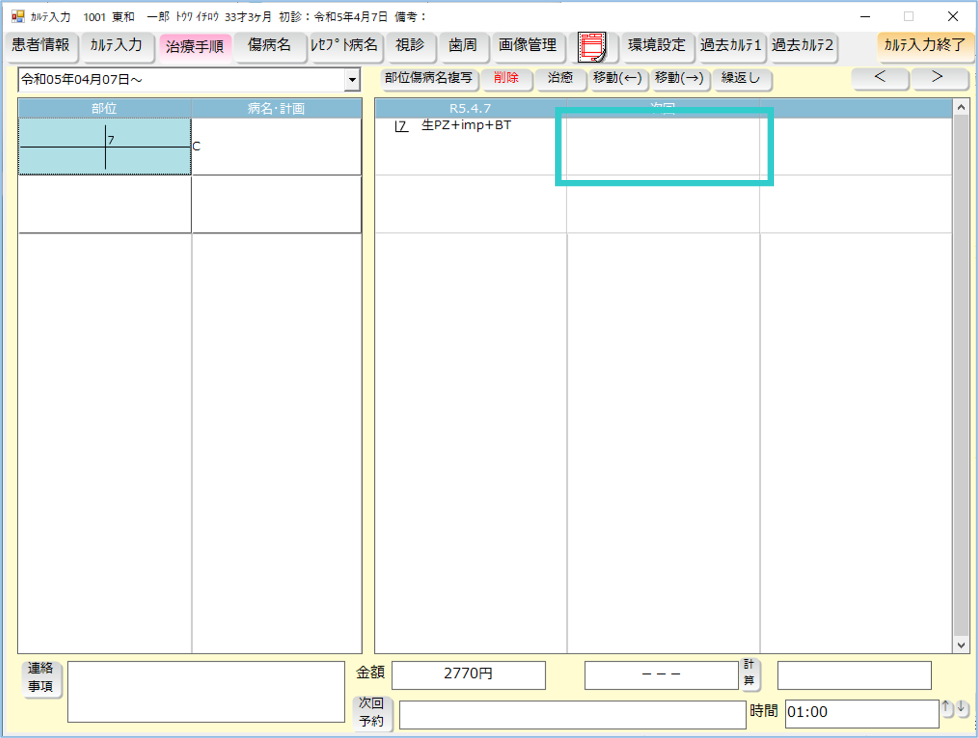Switch to the 患者情報 tab

click(41, 45)
